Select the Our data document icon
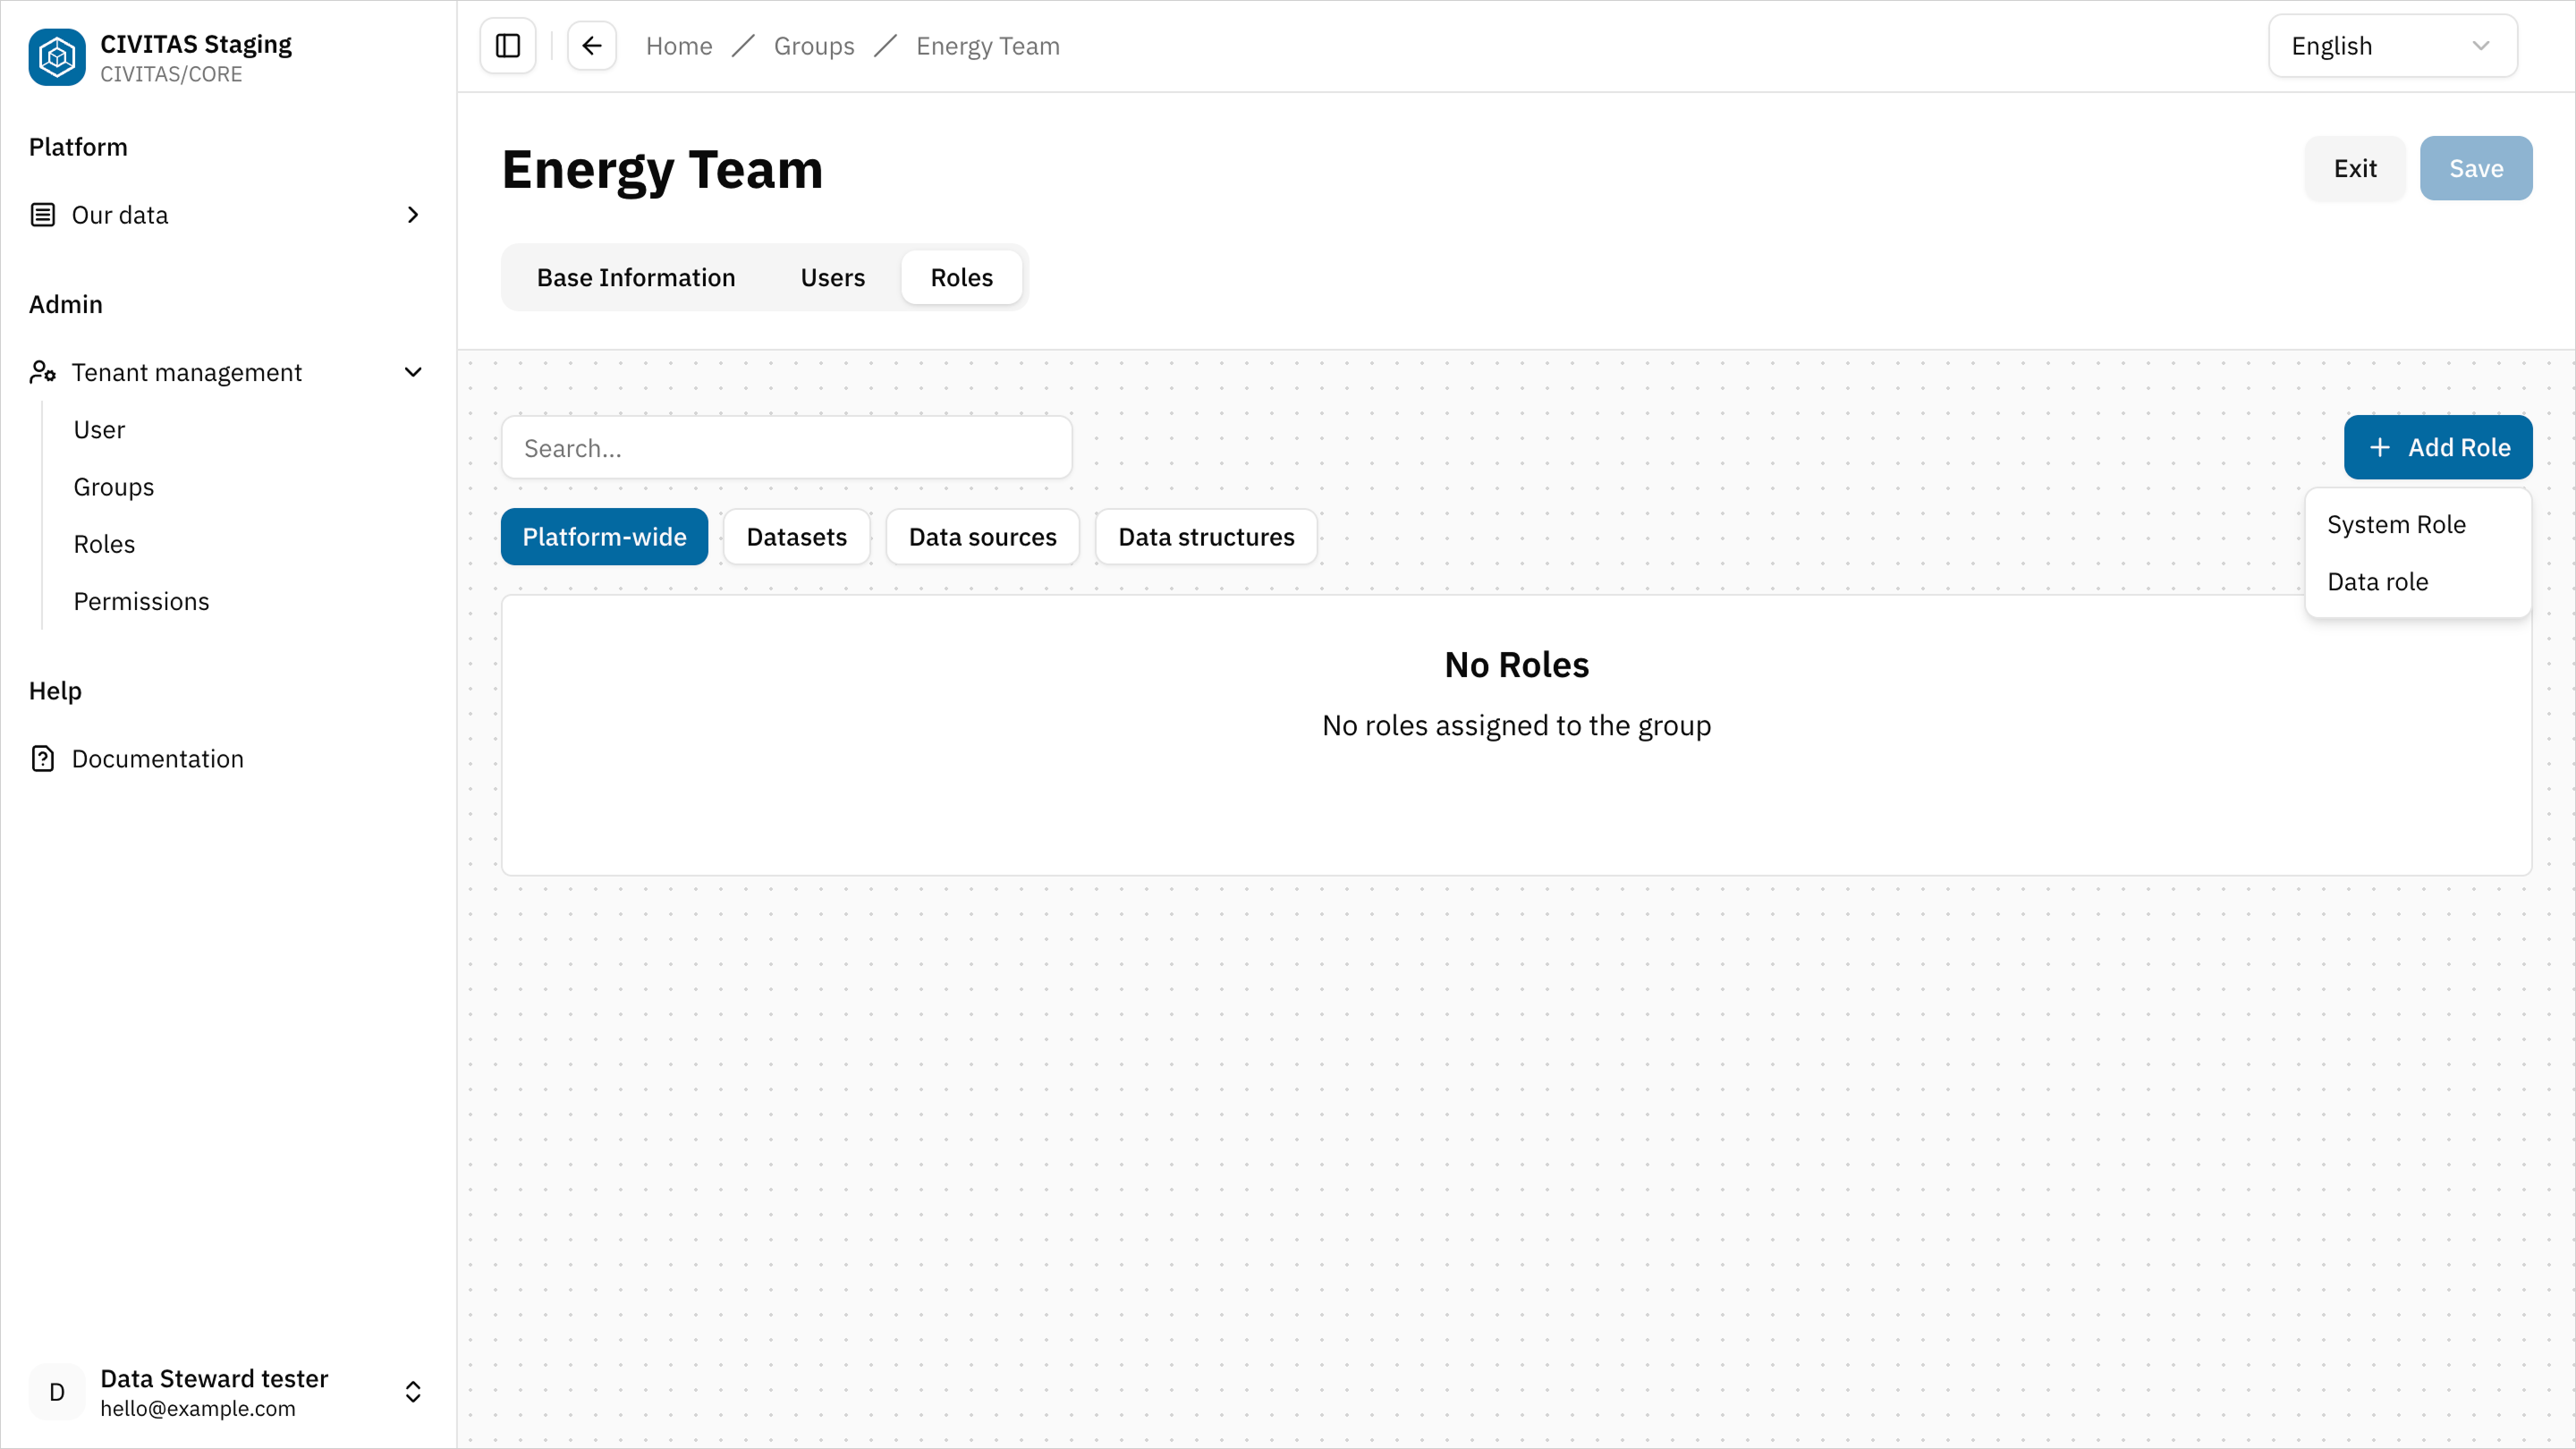 [x=42, y=214]
